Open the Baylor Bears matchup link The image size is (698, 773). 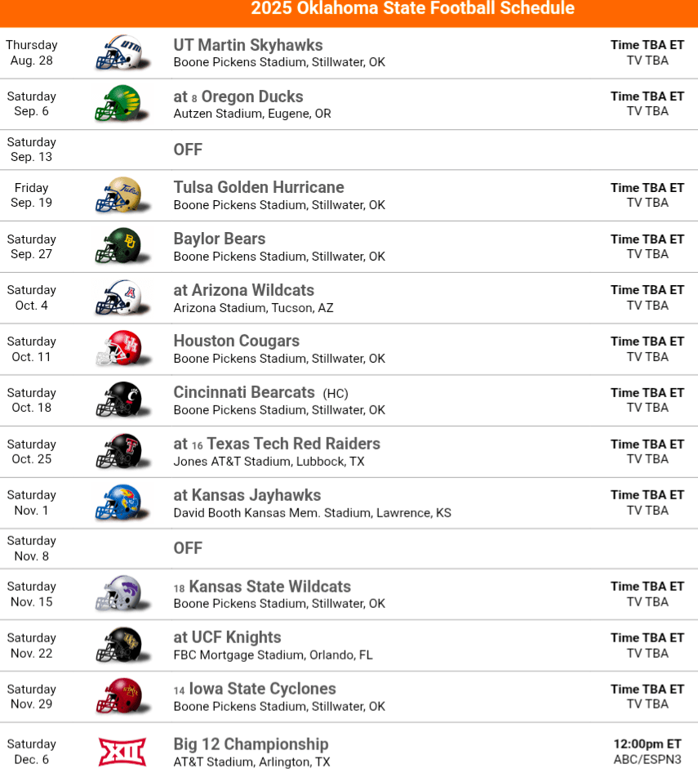pyautogui.click(x=219, y=239)
